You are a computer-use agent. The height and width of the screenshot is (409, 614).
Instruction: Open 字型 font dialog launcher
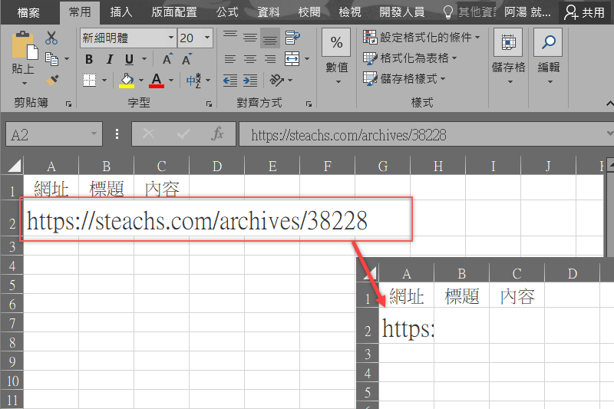209,104
